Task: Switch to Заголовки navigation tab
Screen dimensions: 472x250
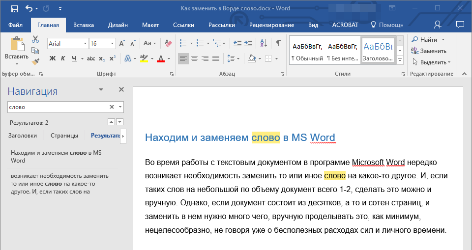Action: (23, 136)
